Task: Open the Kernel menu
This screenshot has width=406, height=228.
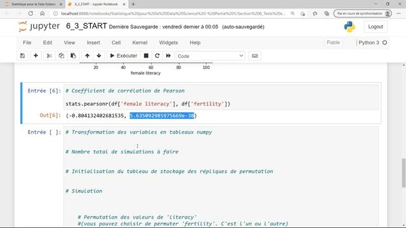Action: pos(140,42)
